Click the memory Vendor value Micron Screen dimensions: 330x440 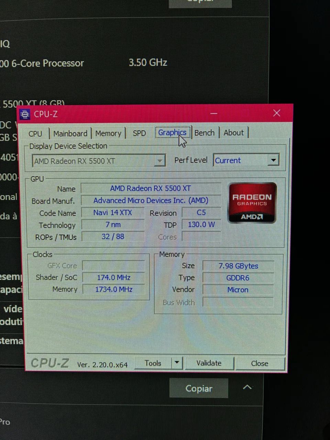238,290
